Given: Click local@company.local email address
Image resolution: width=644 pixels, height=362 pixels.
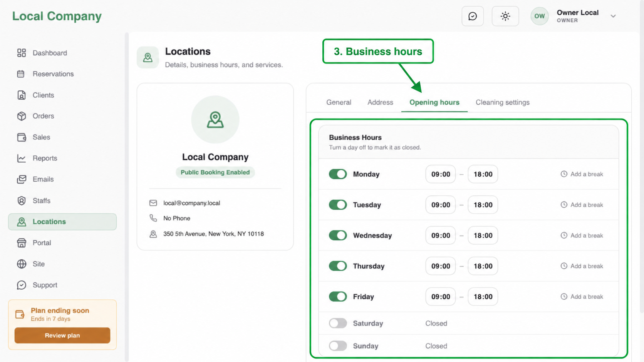Looking at the screenshot, I should (x=192, y=203).
